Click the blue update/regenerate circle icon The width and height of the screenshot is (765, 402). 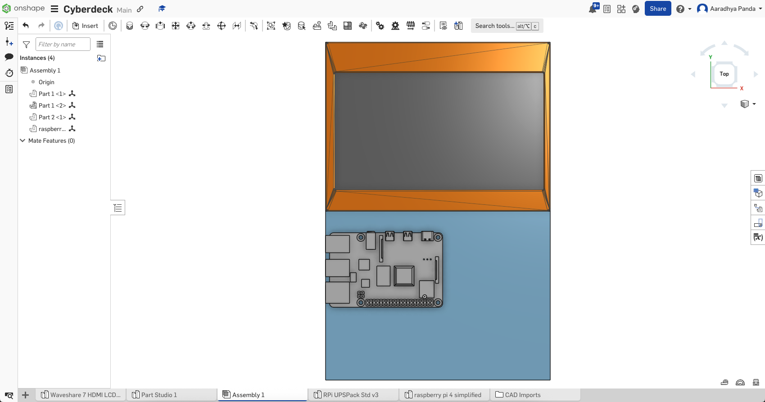(59, 26)
